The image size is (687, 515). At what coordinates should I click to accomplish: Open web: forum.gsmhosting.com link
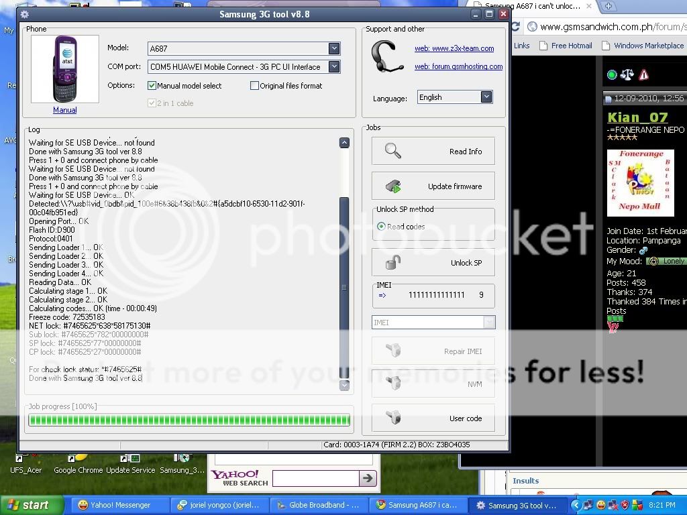pos(459,66)
